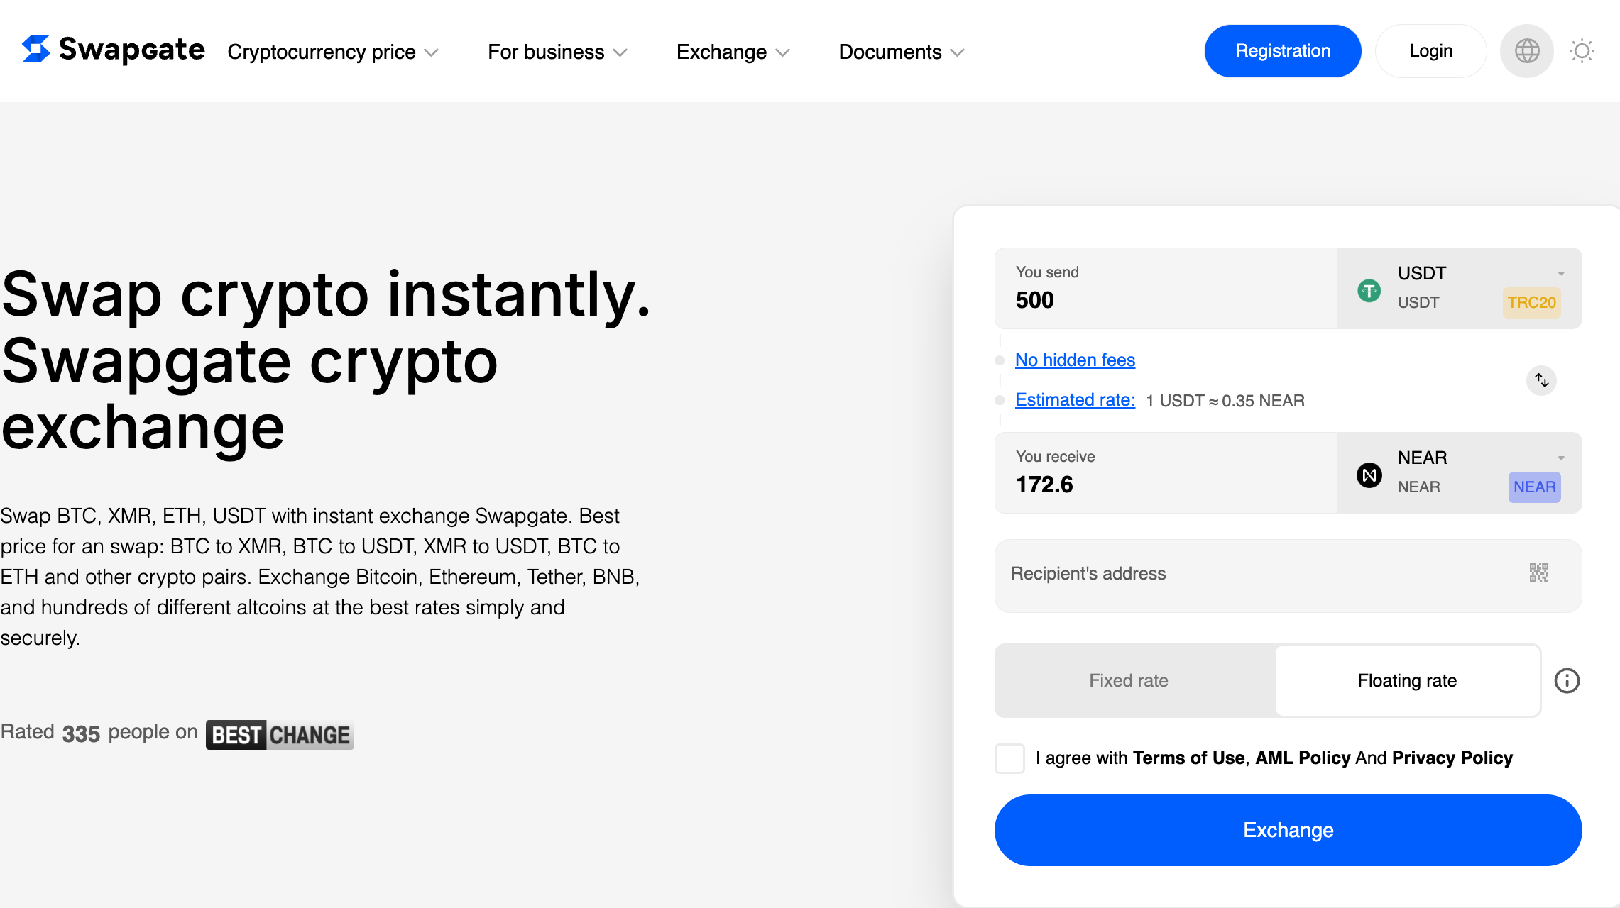Expand the Cryptocurrency price menu
This screenshot has height=908, width=1620.
click(x=333, y=52)
